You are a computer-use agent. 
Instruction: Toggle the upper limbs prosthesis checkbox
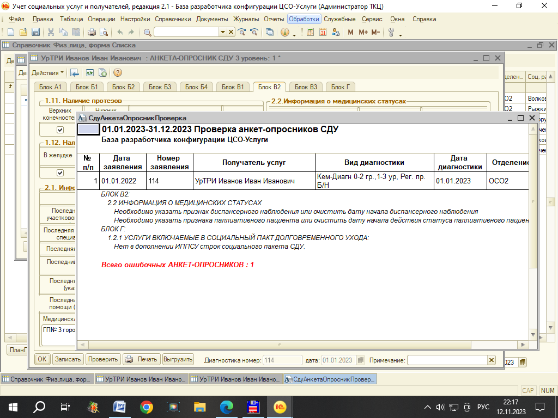click(x=60, y=130)
